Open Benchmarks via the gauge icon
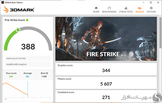162x103 pixels. pos(109,8)
